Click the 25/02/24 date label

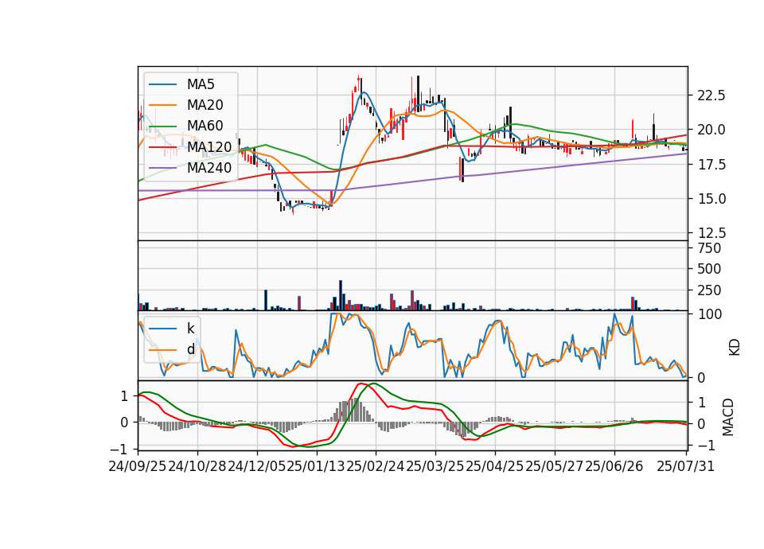[x=376, y=466]
